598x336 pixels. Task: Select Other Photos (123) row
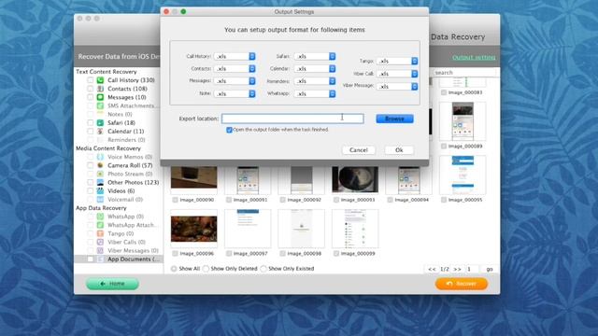(119, 182)
